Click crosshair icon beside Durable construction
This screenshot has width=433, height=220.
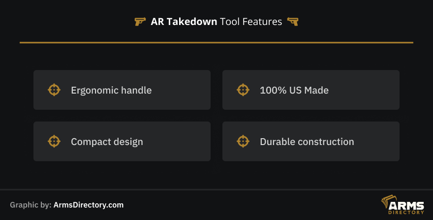point(243,141)
